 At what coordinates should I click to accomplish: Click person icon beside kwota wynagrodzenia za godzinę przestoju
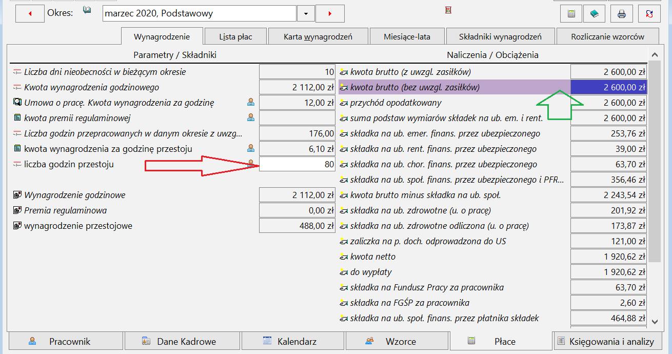click(251, 149)
